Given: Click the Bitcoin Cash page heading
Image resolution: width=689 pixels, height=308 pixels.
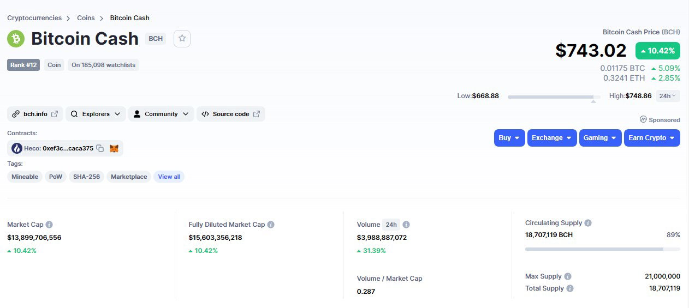Looking at the screenshot, I should 85,39.
